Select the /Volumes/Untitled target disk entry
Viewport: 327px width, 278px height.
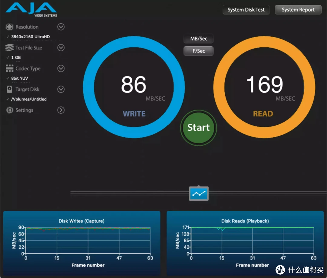click(29, 99)
